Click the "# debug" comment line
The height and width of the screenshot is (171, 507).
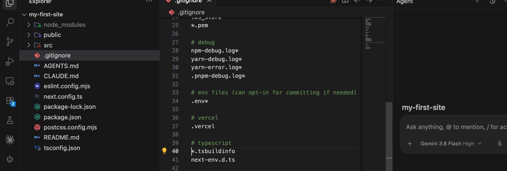pyautogui.click(x=203, y=42)
